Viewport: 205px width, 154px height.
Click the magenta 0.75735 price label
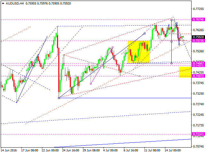click(198, 41)
